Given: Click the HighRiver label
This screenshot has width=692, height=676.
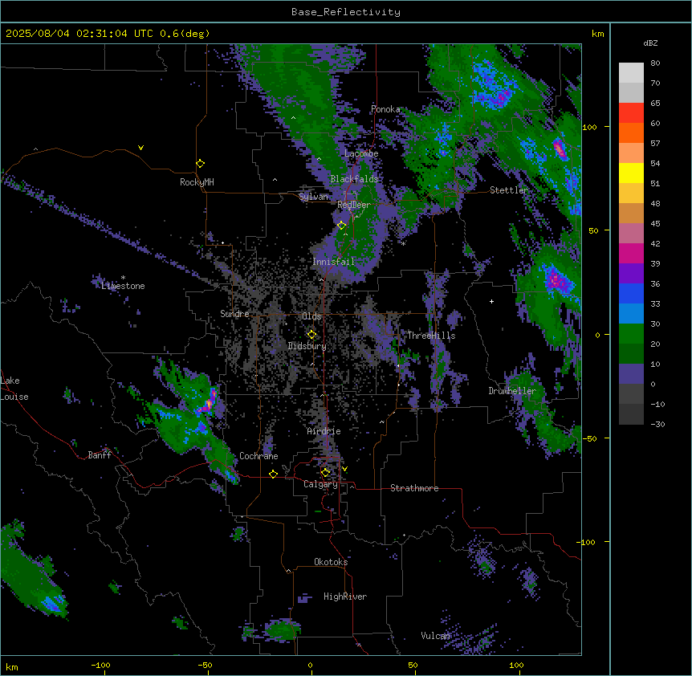Looking at the screenshot, I should point(345,597).
